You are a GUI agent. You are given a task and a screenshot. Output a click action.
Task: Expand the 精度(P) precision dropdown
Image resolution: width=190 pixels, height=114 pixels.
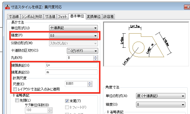(x=73, y=36)
